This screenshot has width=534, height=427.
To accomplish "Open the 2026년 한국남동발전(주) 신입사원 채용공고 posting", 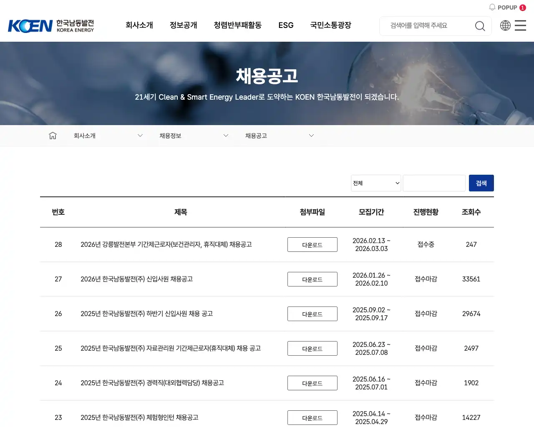I will click(136, 279).
